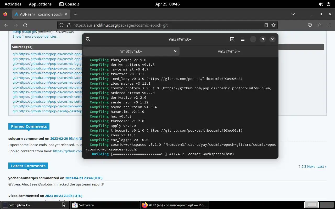Screen dimensions: 335x209
Task: Click the terminal title vm3@vm3:~
Action: pyautogui.click(x=180, y=39)
